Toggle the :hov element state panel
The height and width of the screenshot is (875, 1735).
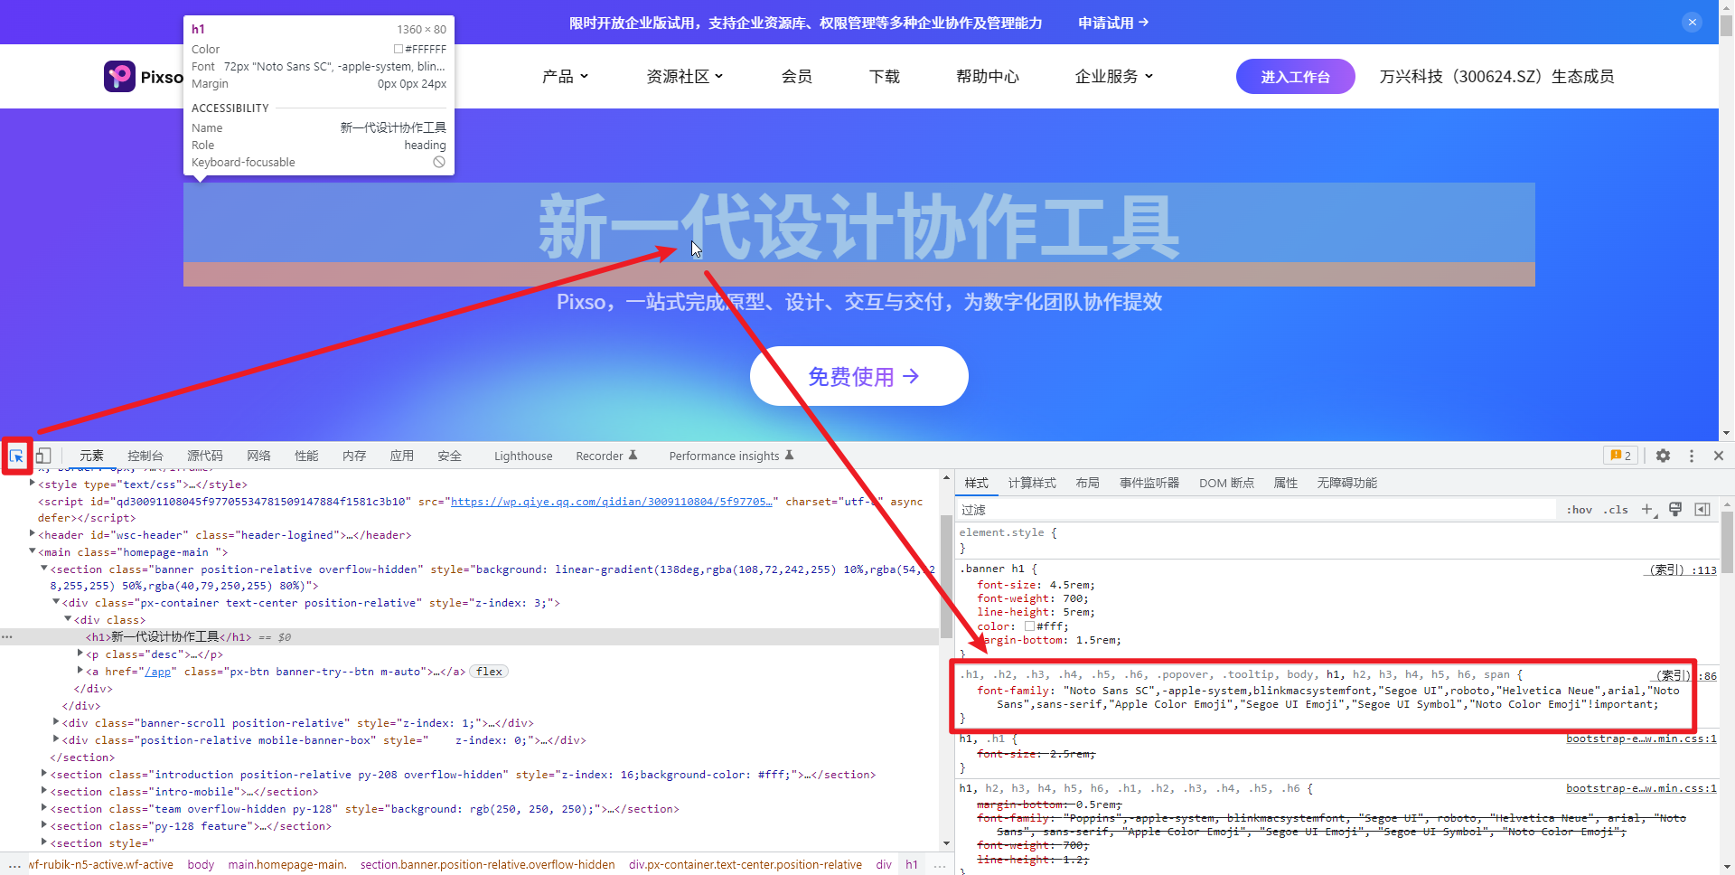(1580, 510)
